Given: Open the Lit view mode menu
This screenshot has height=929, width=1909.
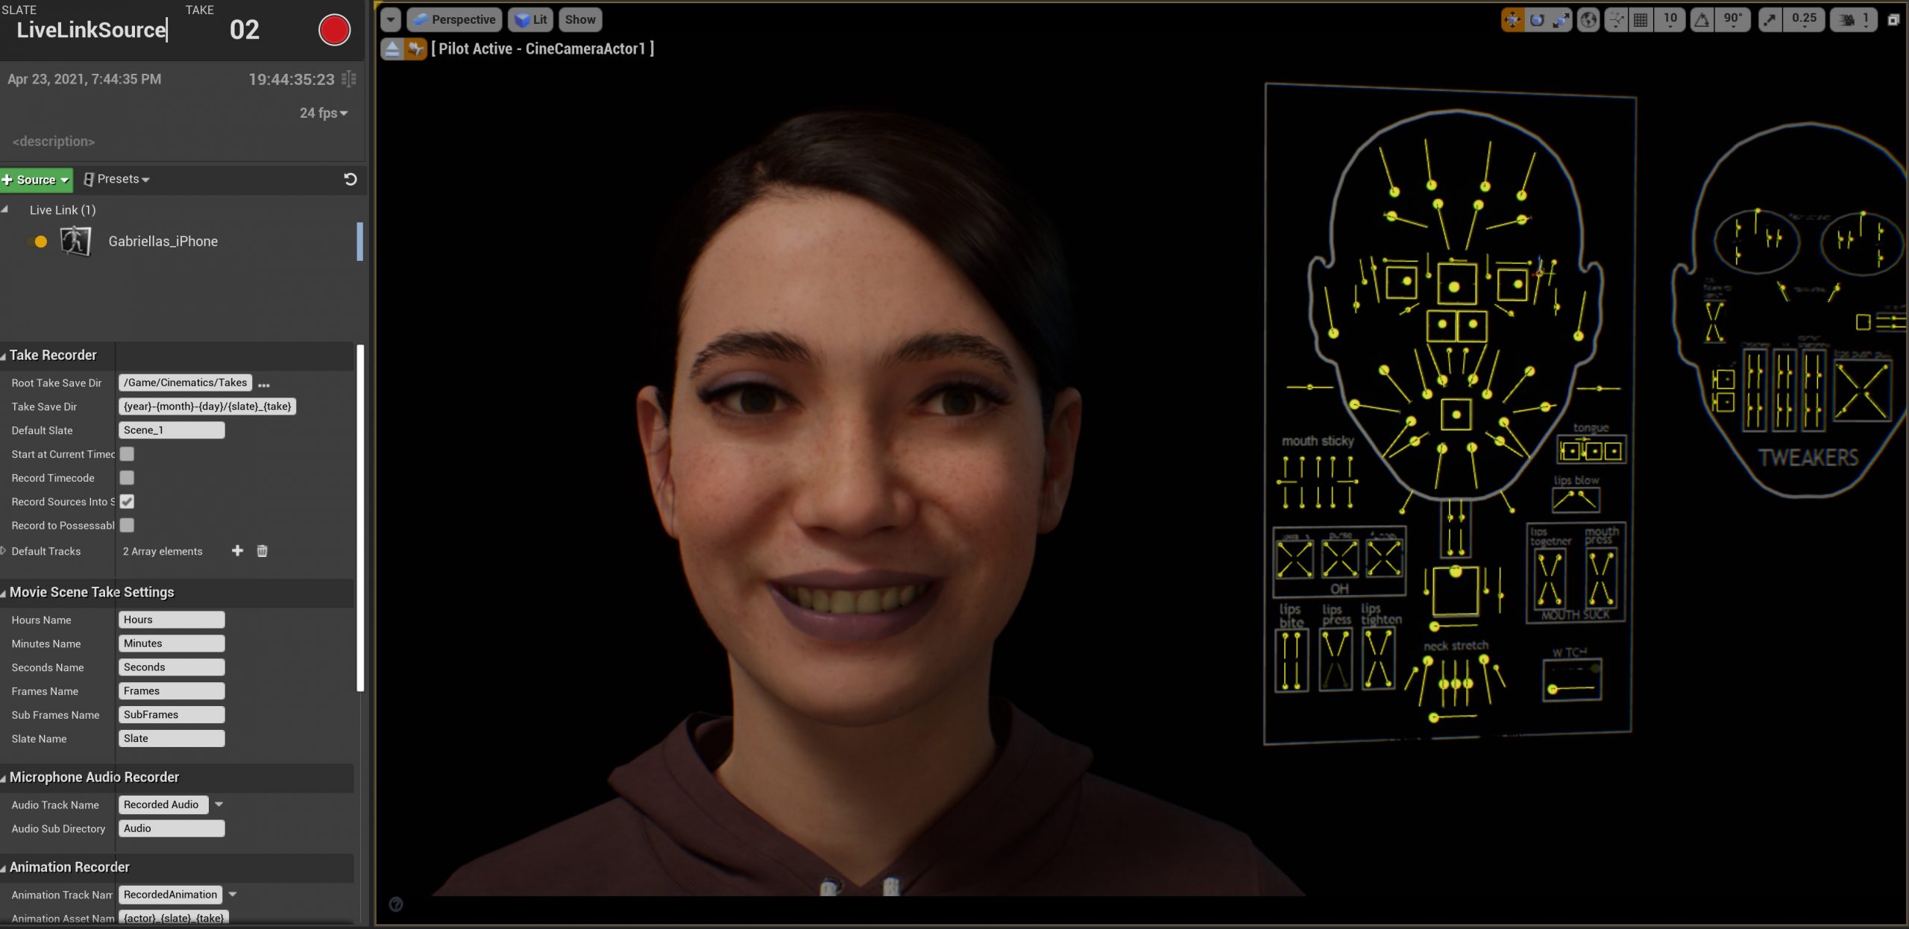Looking at the screenshot, I should pyautogui.click(x=532, y=19).
